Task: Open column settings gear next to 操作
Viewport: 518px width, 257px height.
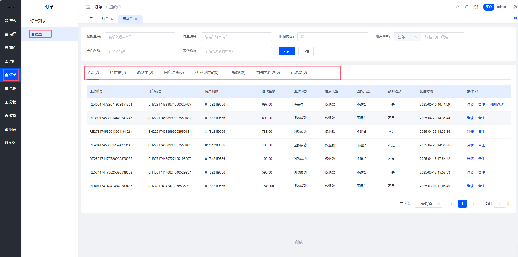Action: point(477,91)
